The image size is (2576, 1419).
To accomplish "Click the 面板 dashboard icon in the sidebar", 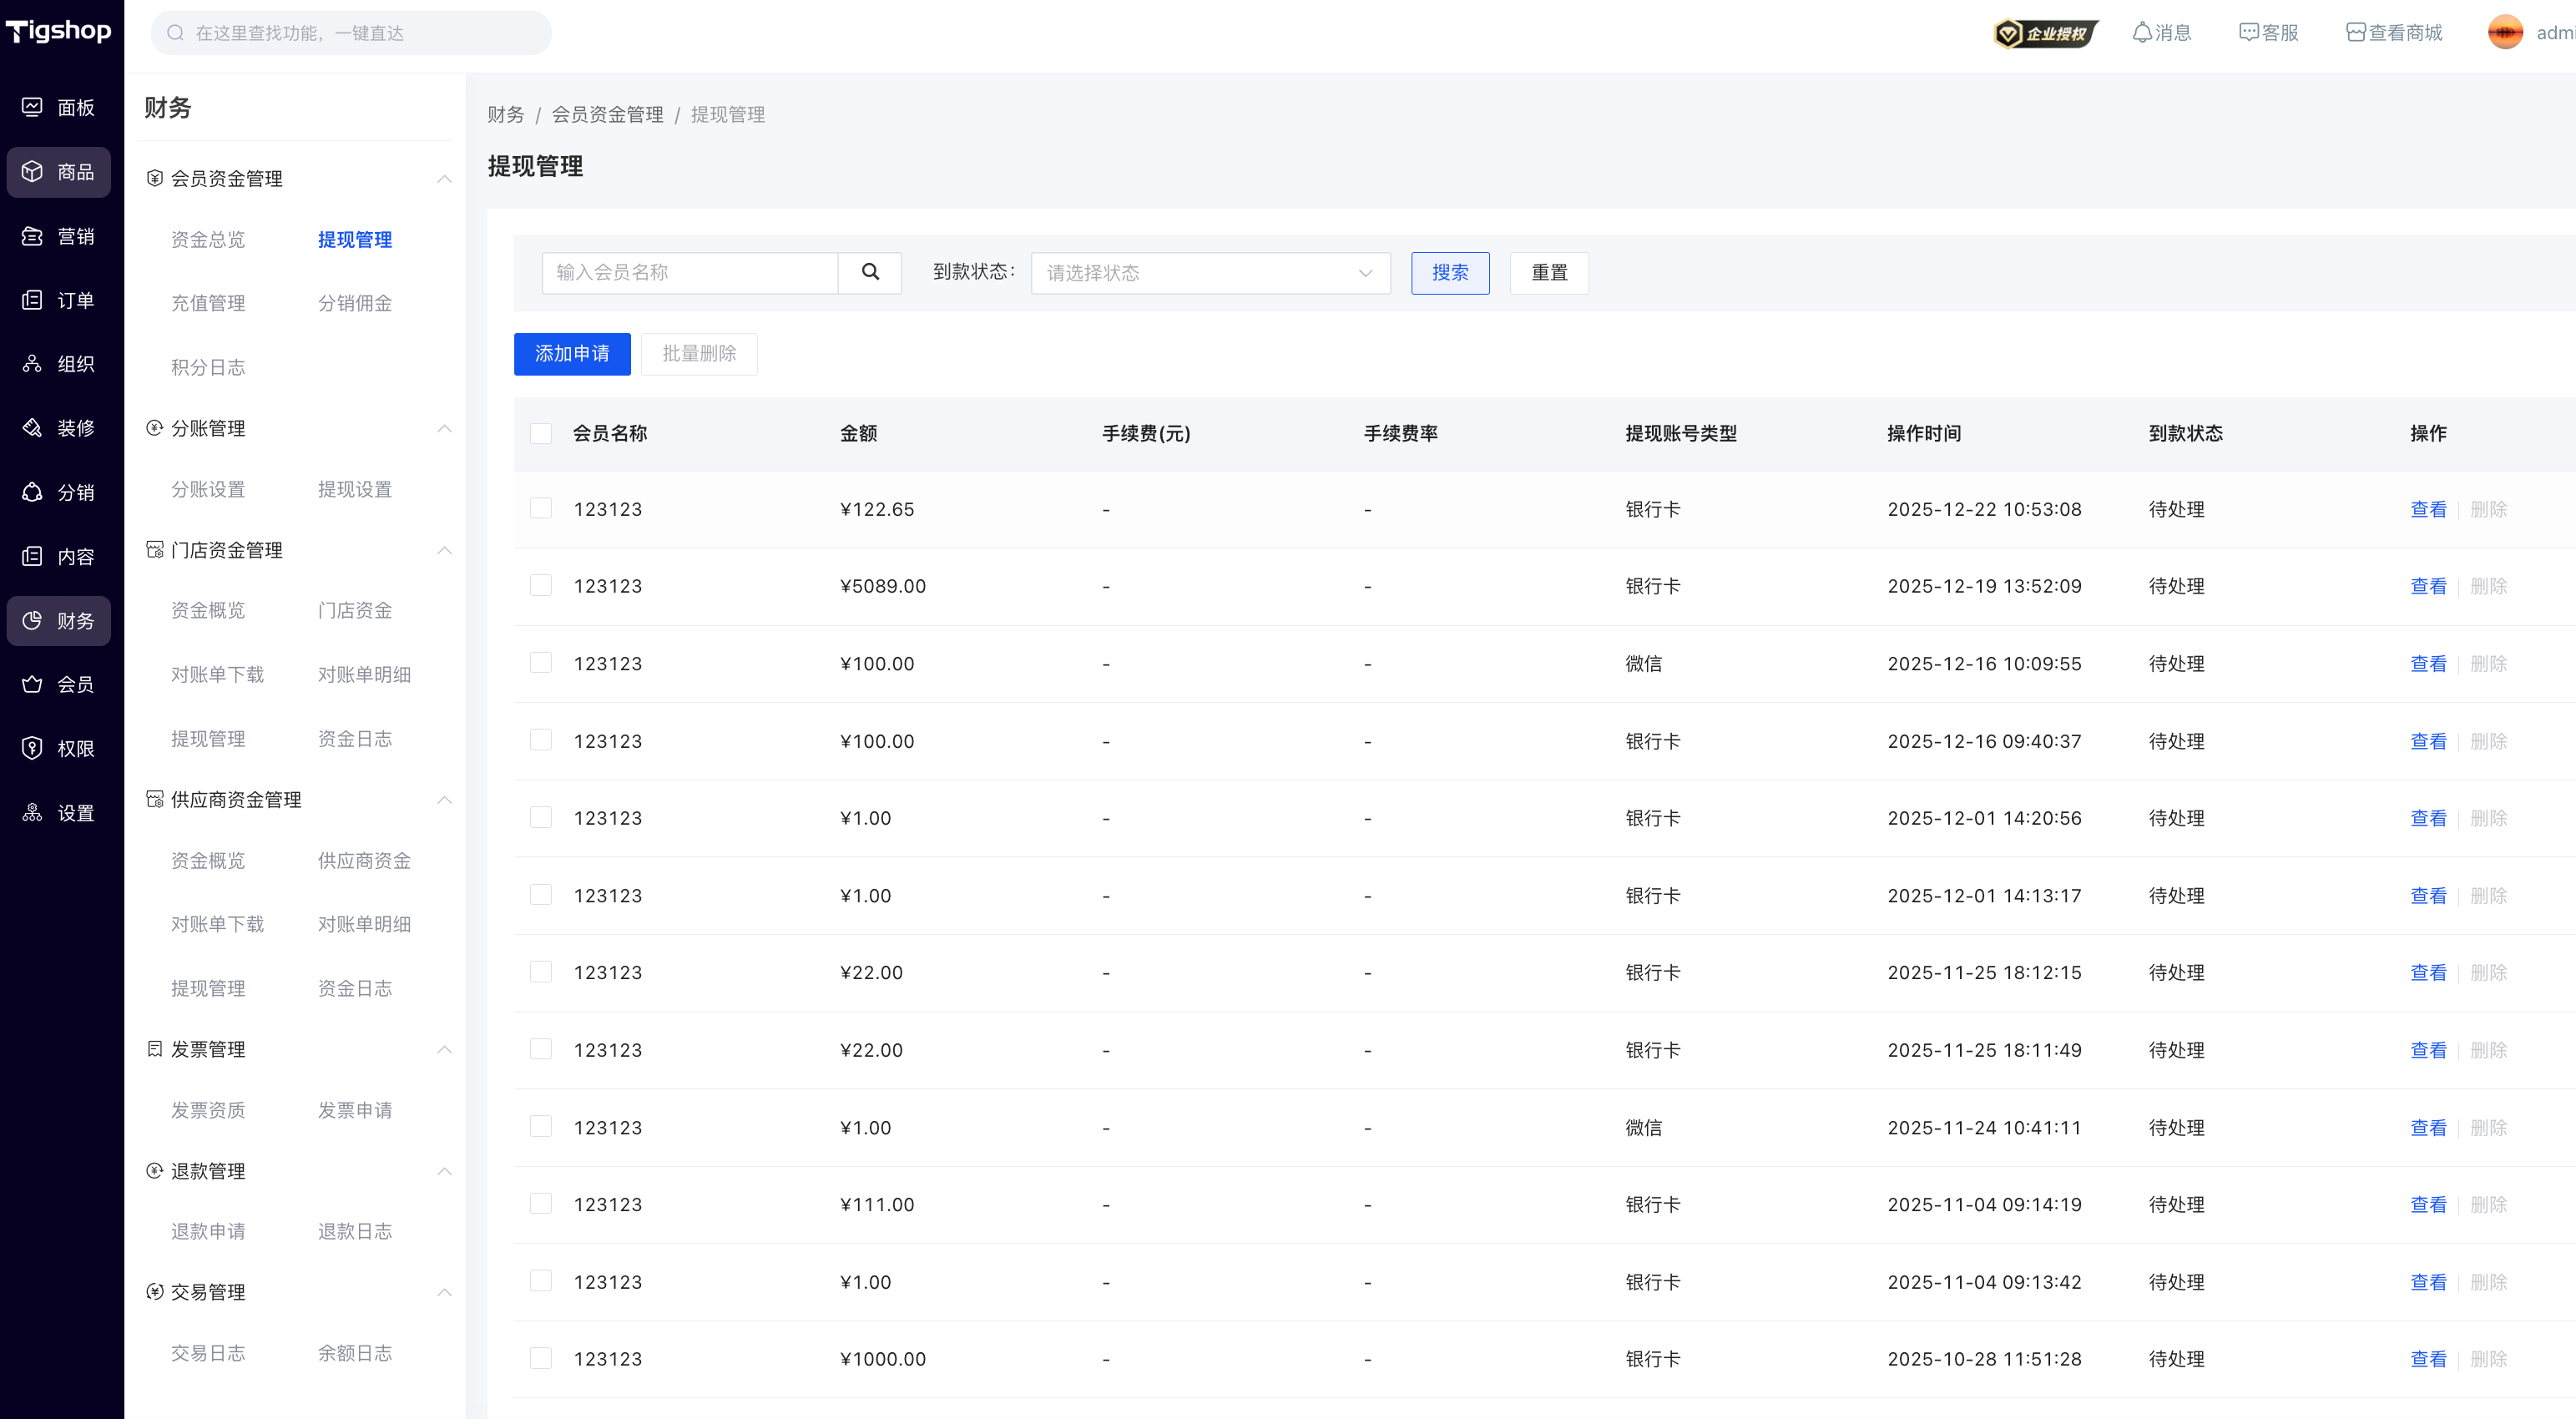I will pos(32,107).
